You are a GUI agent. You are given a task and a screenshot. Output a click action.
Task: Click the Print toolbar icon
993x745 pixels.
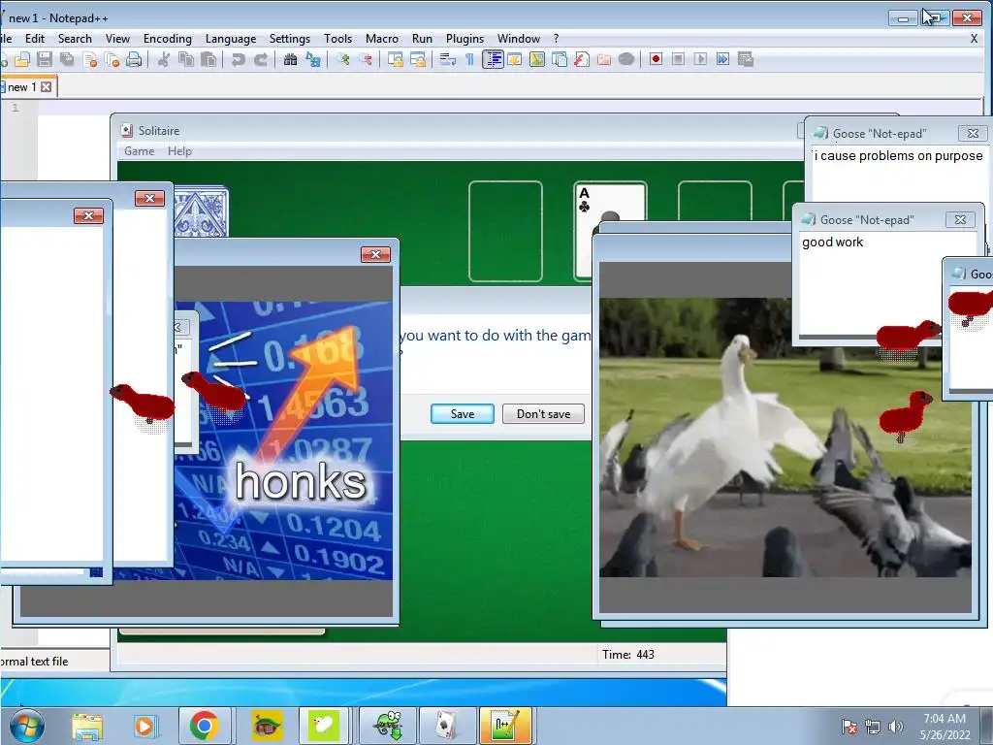(x=134, y=59)
